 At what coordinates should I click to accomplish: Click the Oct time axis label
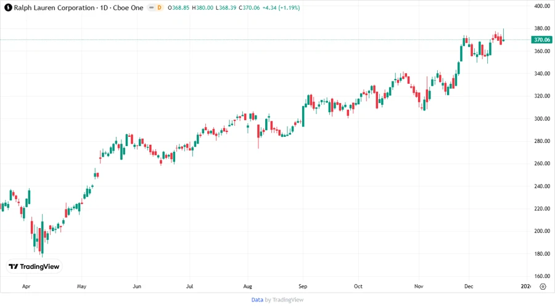358,286
